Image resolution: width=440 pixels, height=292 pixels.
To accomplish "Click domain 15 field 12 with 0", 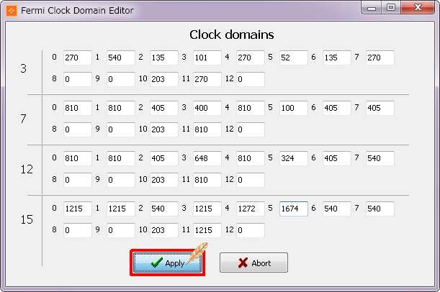I will (251, 230).
